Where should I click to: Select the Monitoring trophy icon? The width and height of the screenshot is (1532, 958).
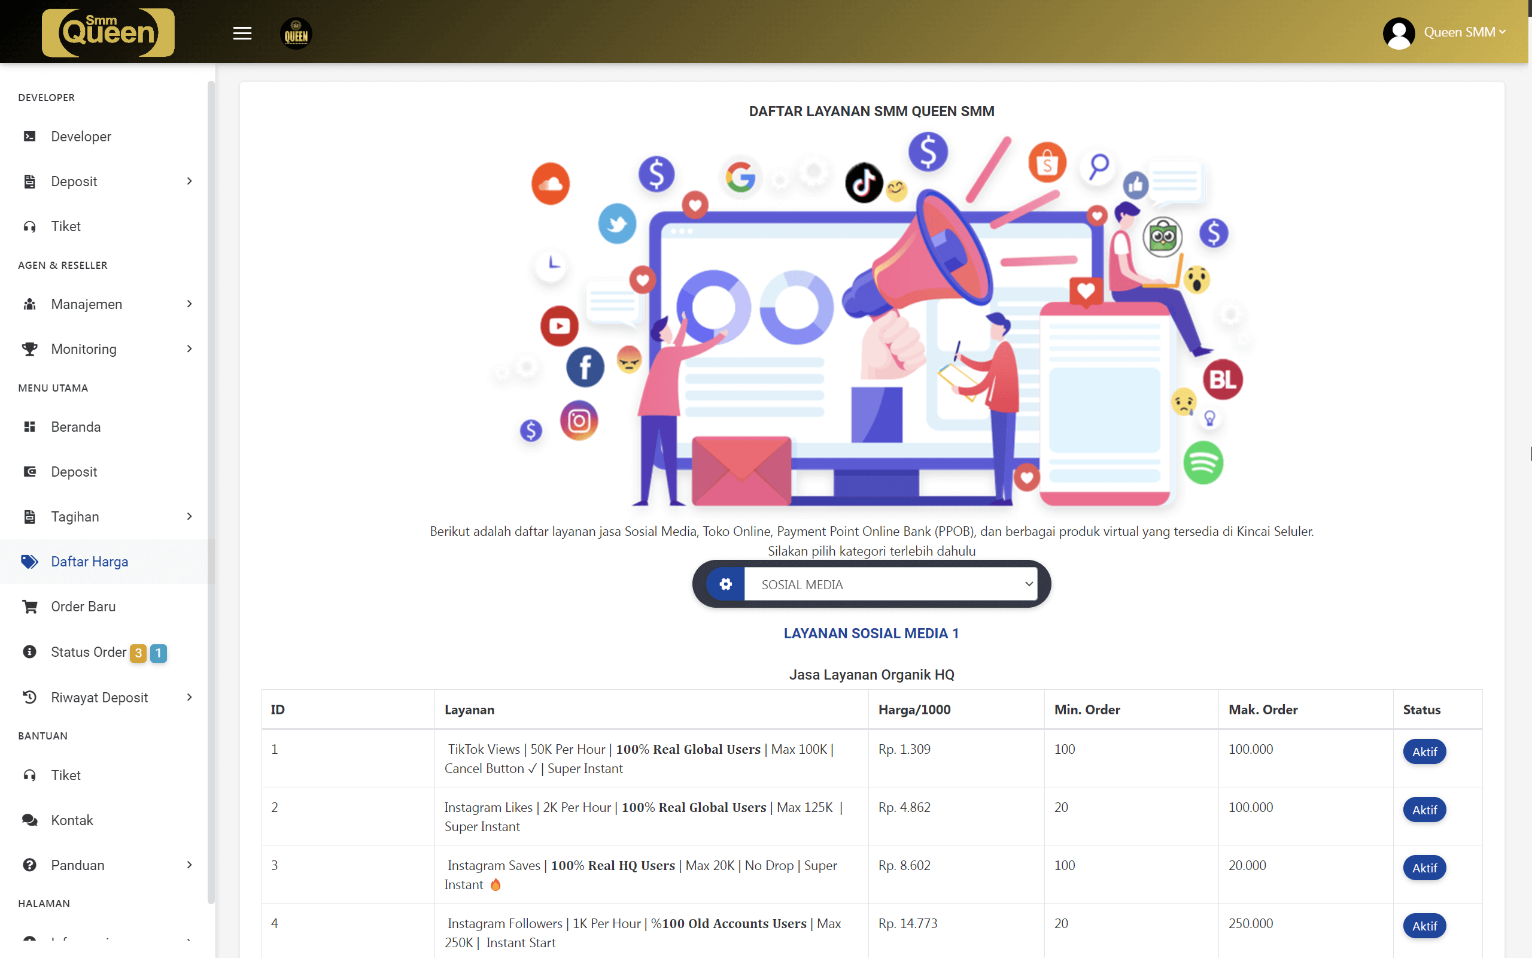click(x=30, y=348)
